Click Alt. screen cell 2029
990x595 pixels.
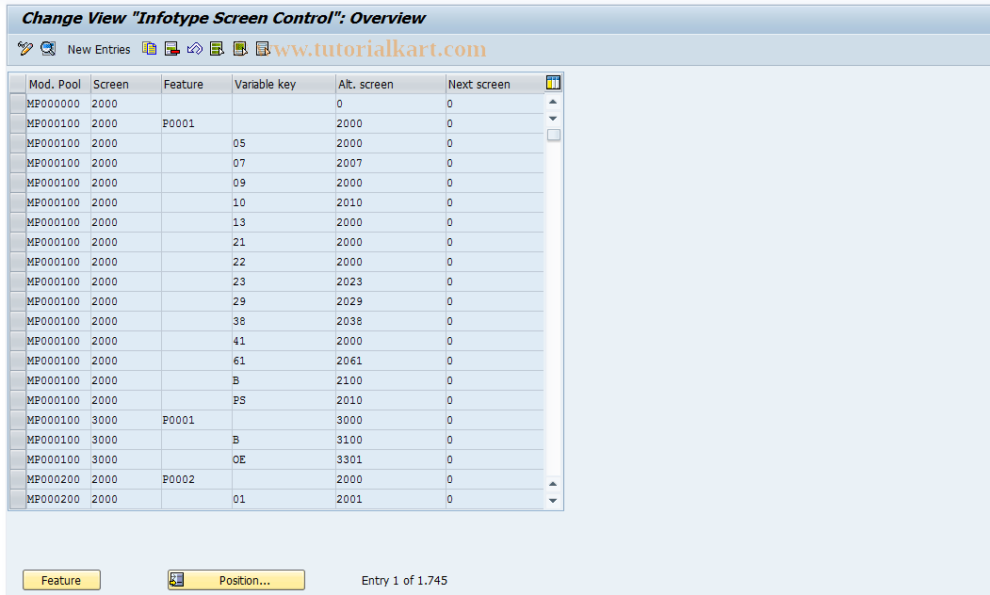tap(390, 301)
